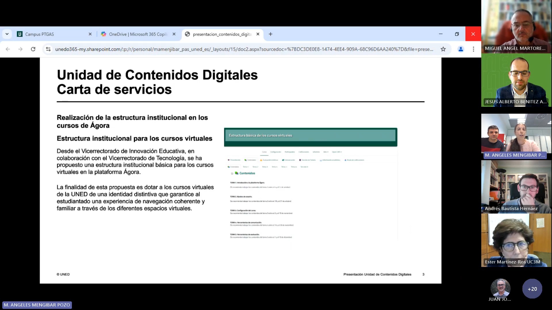Click the OneDrive Copilot favicon
The height and width of the screenshot is (310, 552).
click(103, 34)
